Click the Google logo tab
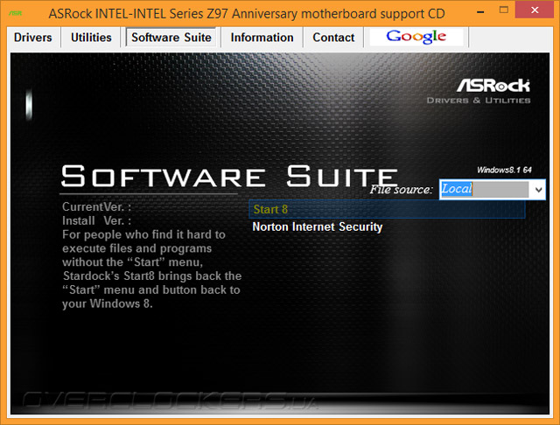Image resolution: width=560 pixels, height=425 pixels. tap(416, 37)
